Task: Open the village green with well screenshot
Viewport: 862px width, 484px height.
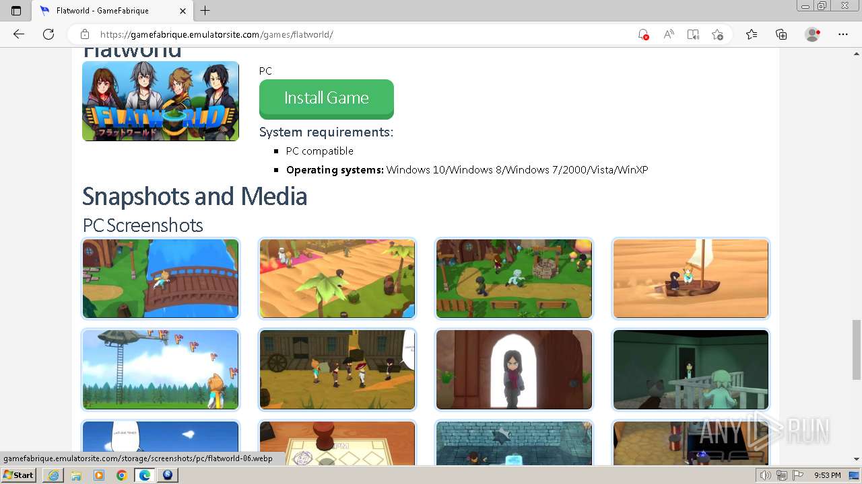Action: (514, 278)
